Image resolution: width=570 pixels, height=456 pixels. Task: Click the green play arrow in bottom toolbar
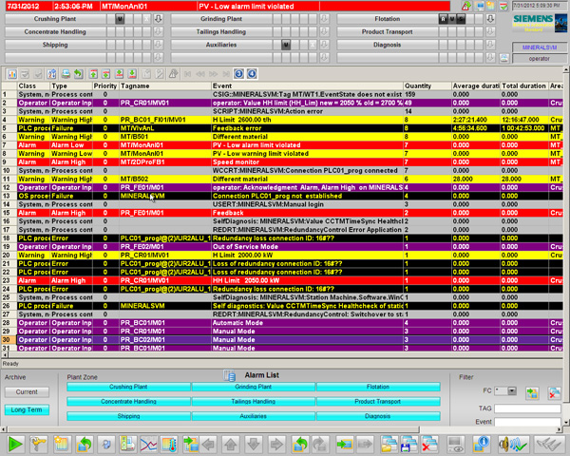click(x=16, y=444)
